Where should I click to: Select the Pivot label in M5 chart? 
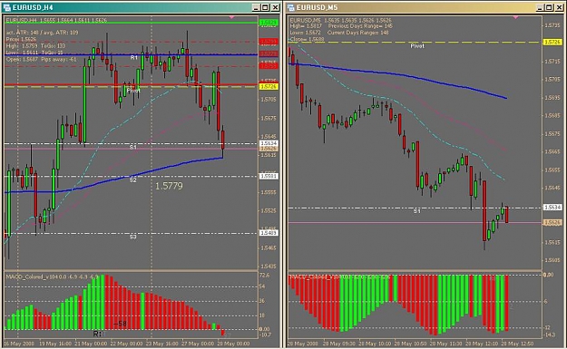coord(417,46)
